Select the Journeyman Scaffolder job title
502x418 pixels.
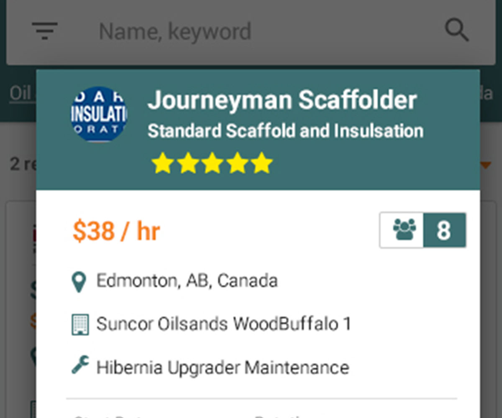282,100
